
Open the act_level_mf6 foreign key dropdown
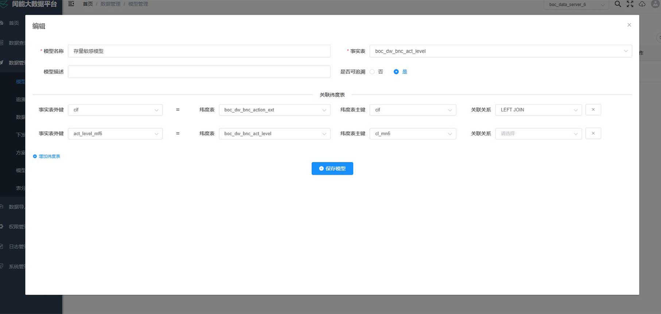click(x=115, y=134)
